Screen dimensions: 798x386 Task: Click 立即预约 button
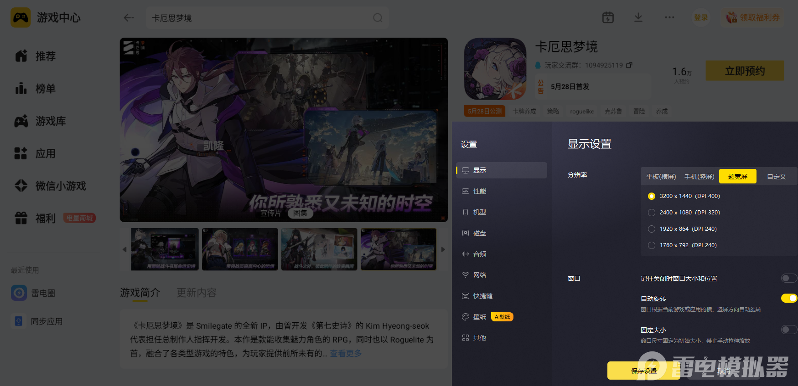[745, 71]
